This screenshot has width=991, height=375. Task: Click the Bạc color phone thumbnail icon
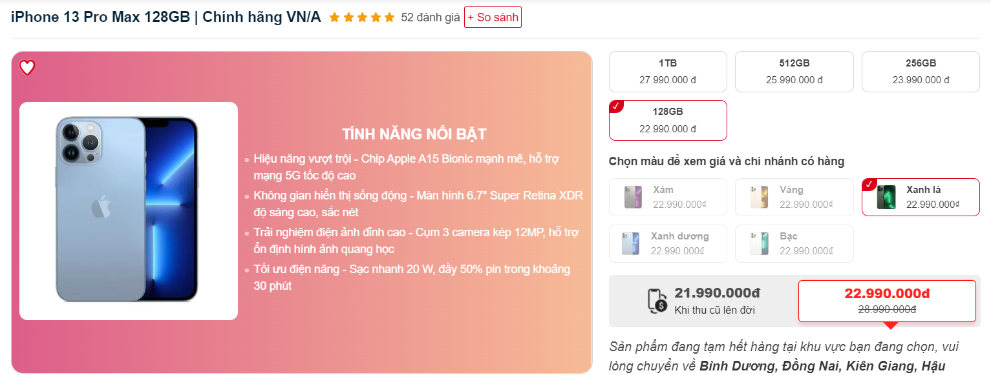[x=759, y=243]
